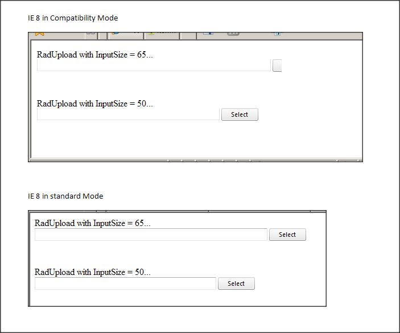400x333 pixels.
Task: Focus compatibility mode's InputSize 65 file field
Action: click(154, 65)
